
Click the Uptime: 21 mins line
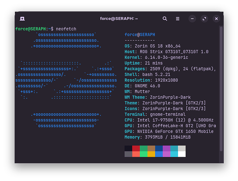point(144,63)
